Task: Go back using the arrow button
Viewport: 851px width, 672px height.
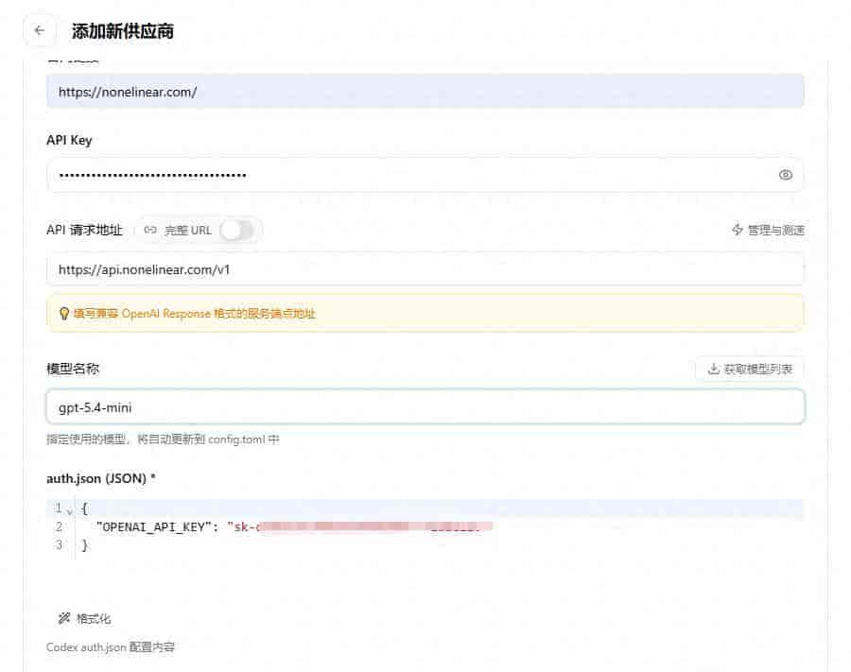Action: point(39,30)
